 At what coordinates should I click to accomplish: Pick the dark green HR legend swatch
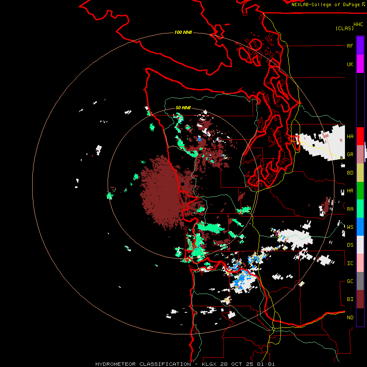(360, 191)
